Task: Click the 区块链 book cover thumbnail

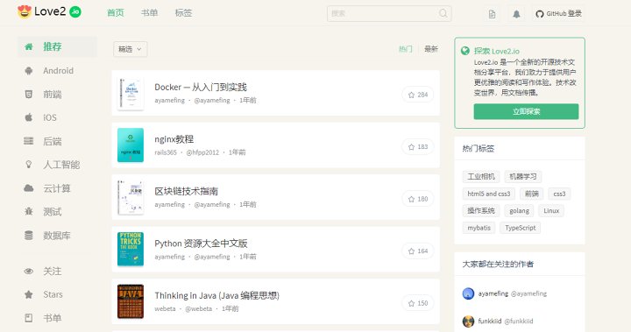Action: pyautogui.click(x=131, y=197)
